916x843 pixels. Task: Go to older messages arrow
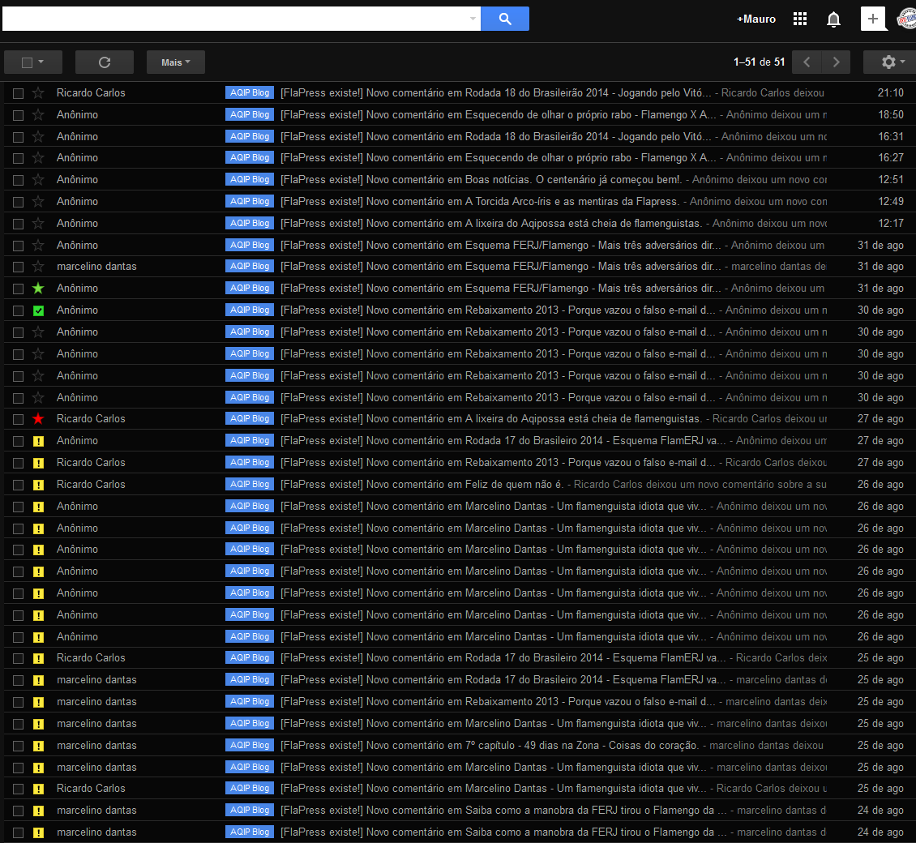[837, 62]
